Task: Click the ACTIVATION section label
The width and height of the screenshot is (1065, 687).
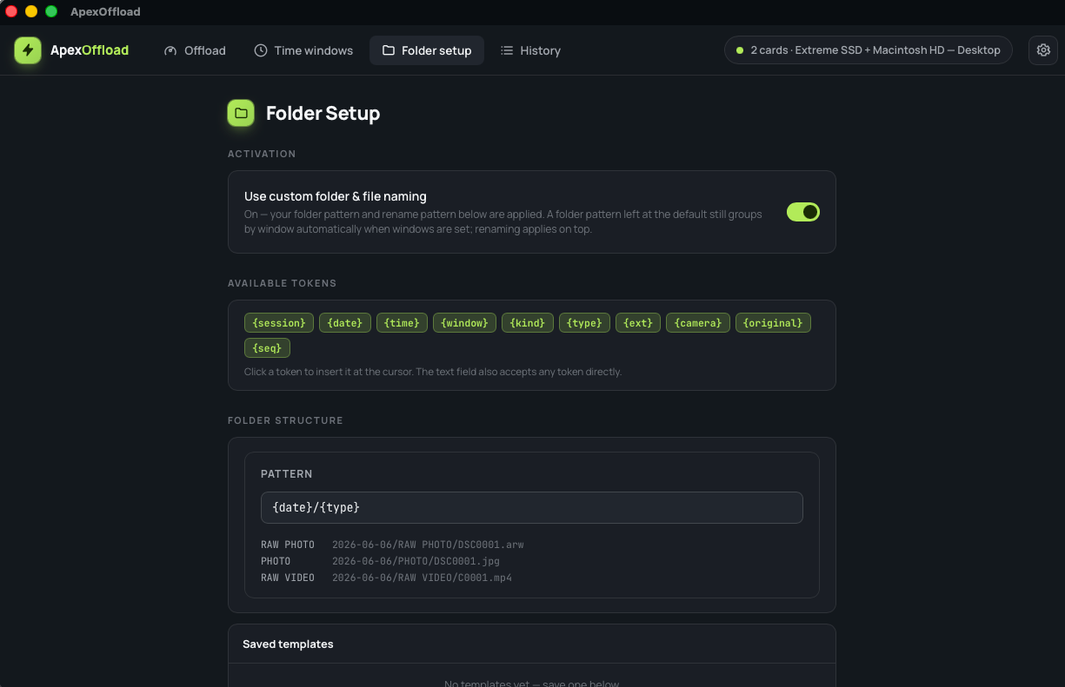Action: click(x=262, y=154)
